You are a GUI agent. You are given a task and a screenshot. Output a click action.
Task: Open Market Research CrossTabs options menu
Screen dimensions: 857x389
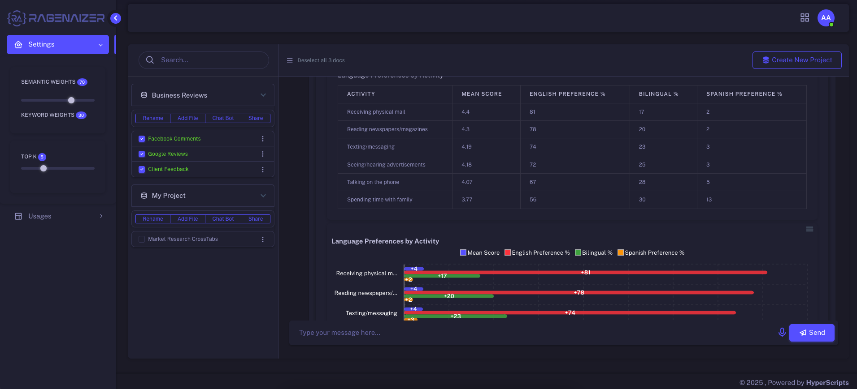pos(263,239)
